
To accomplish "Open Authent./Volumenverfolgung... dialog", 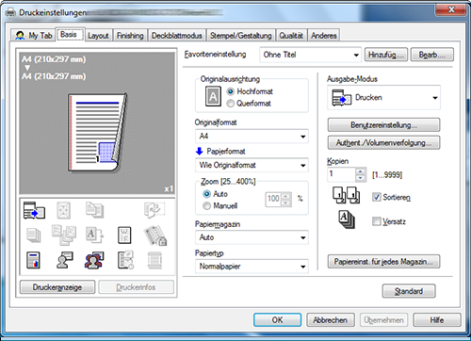I will tap(383, 143).
